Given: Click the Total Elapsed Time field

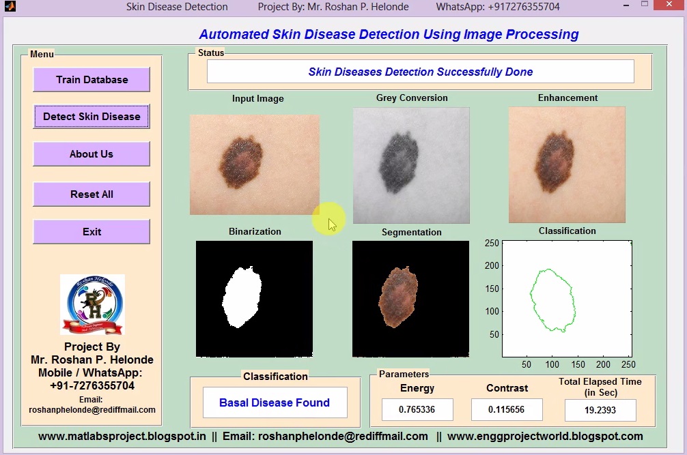Looking at the screenshot, I should [x=600, y=411].
